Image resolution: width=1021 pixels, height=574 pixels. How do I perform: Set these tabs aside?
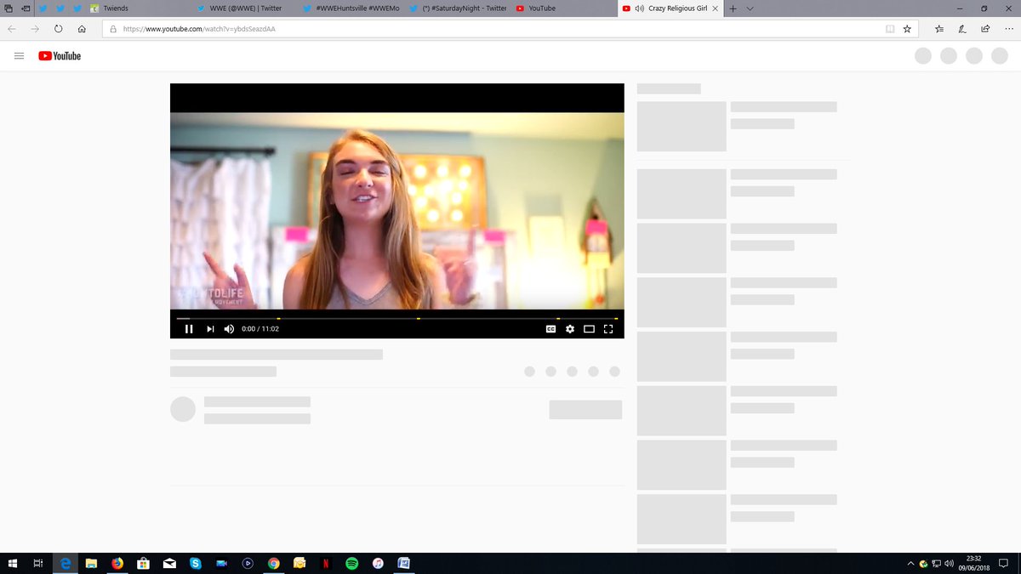click(25, 9)
